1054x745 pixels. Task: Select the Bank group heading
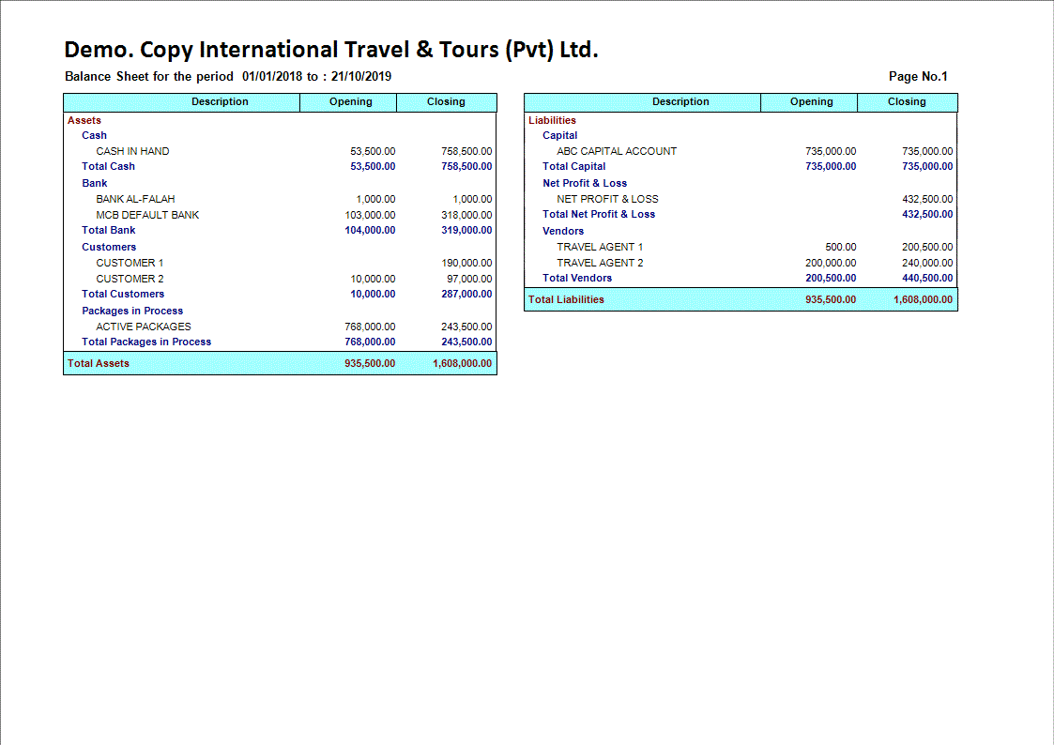point(94,183)
